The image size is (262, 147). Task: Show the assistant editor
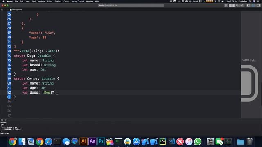pos(237,5)
